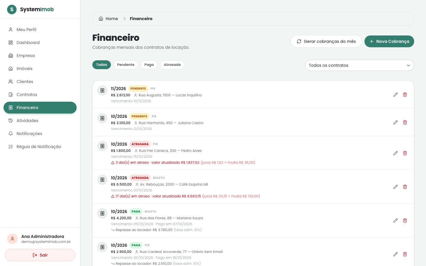Click receipt icon of Otávio Sem Email charge
Viewport: 426px width, 266px height.
(102, 247)
